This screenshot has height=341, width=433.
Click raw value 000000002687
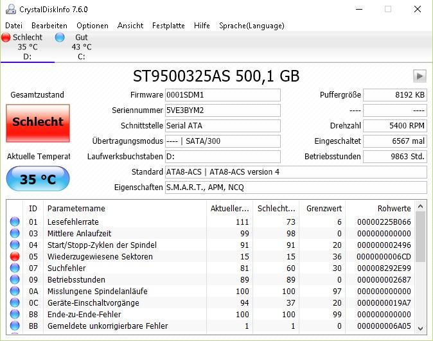pos(384,280)
